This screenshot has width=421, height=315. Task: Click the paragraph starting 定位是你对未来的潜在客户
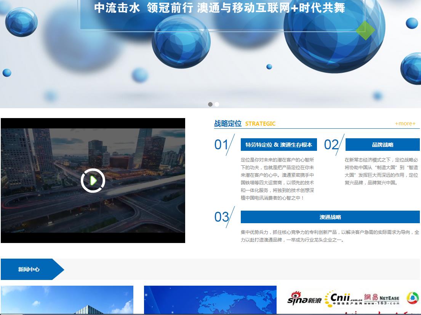(277, 179)
